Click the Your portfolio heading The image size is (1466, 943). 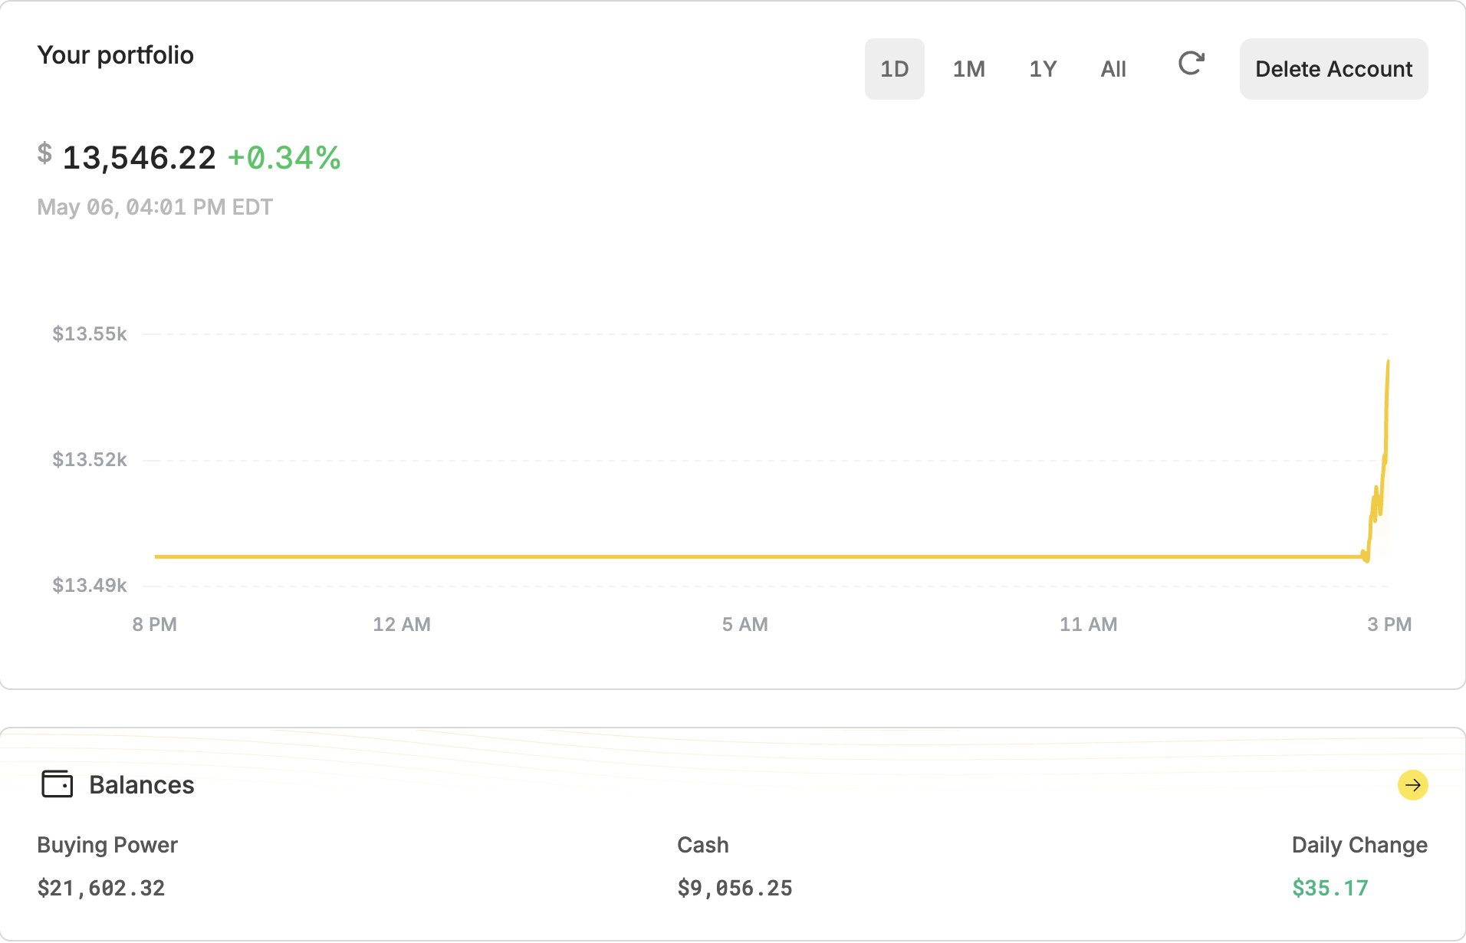coord(115,55)
